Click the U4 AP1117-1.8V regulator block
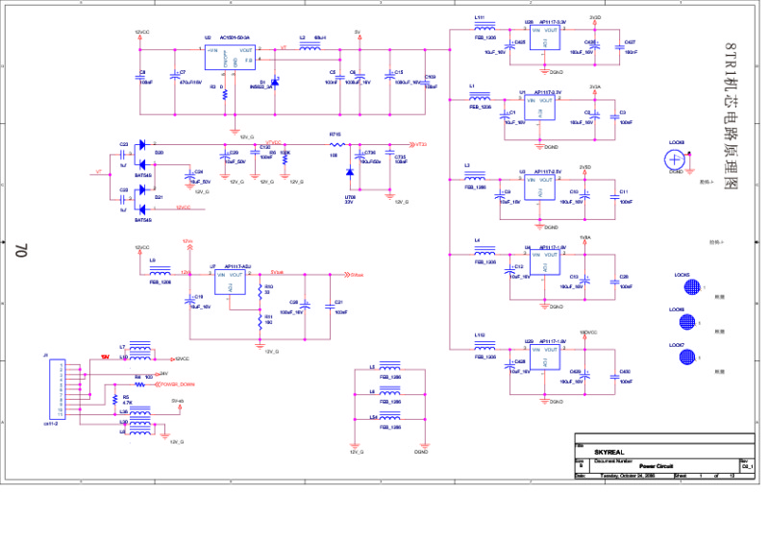769x543 pixels. click(x=544, y=262)
